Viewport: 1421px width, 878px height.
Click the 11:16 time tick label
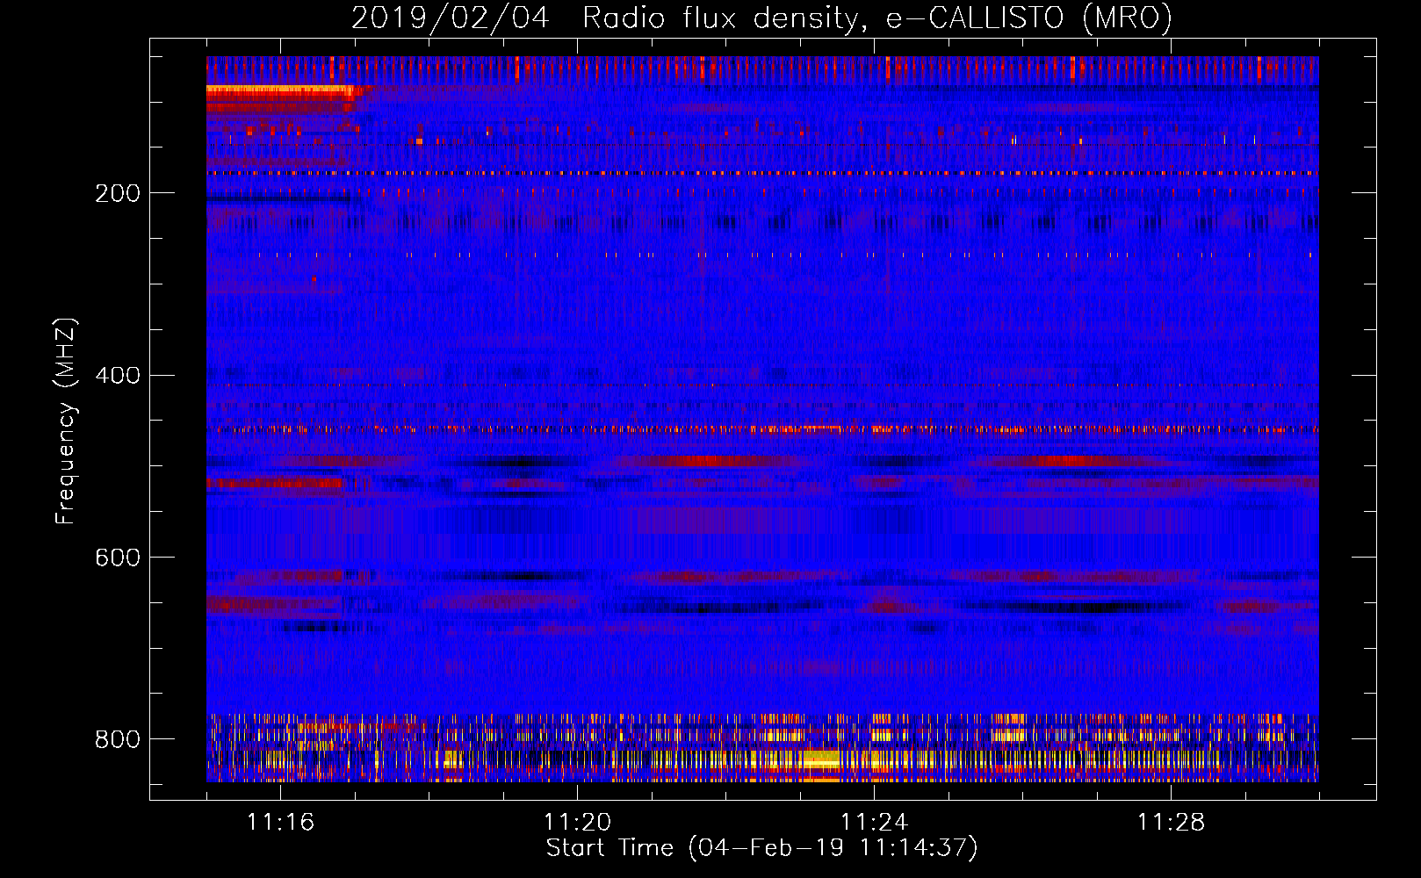[280, 822]
